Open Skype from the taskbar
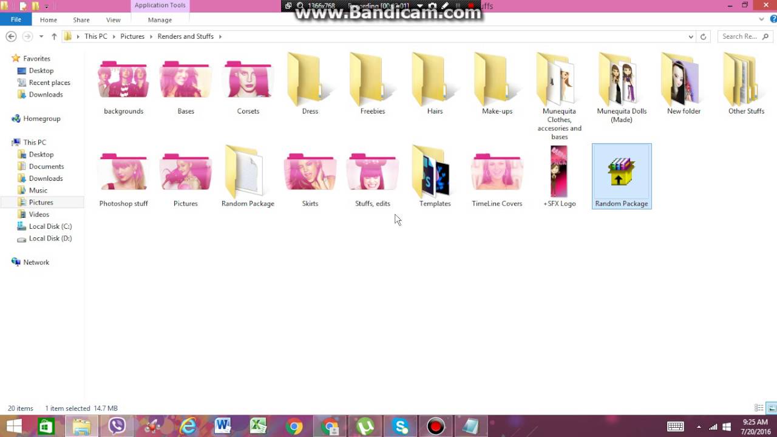Image resolution: width=777 pixels, height=437 pixels. point(401,427)
